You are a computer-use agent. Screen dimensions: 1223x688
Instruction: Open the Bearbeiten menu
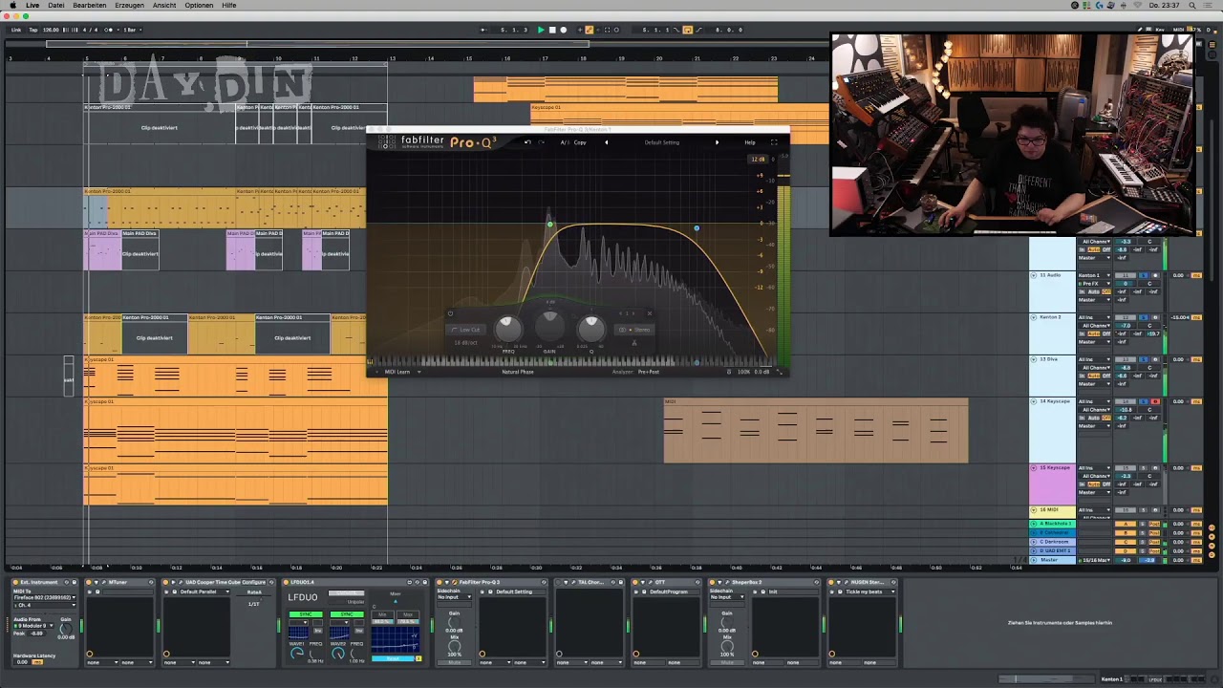(90, 6)
